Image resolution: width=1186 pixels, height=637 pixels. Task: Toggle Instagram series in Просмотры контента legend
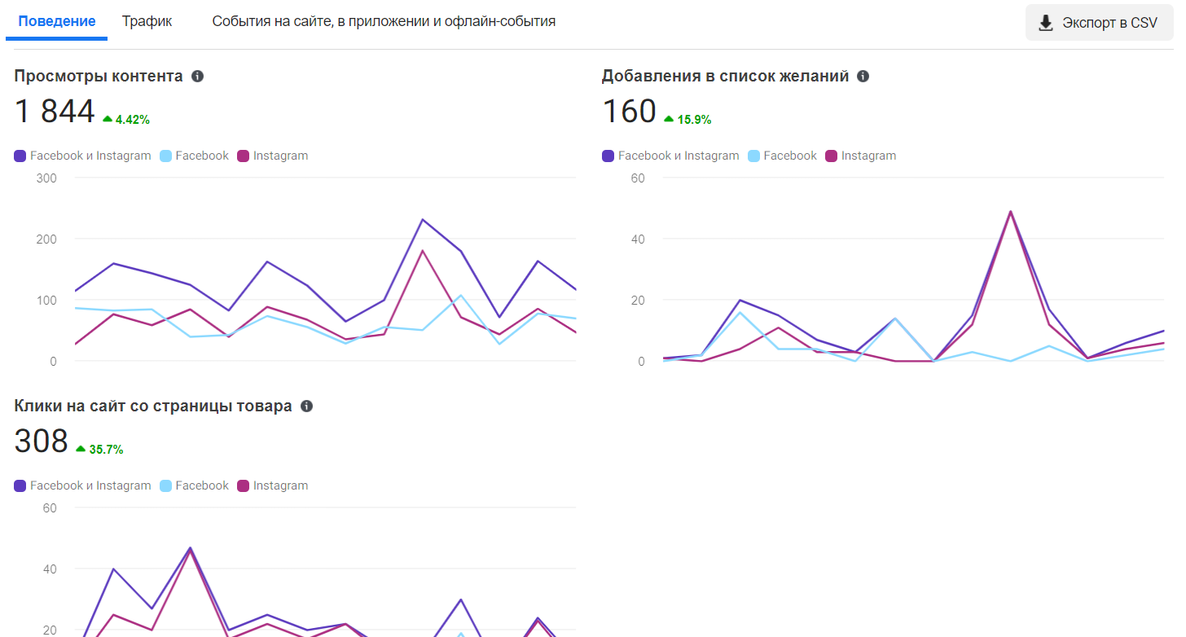click(x=273, y=156)
